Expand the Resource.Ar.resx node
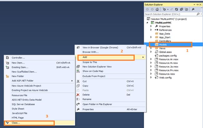Screen dimensions: 203x128 [x=151, y=59]
